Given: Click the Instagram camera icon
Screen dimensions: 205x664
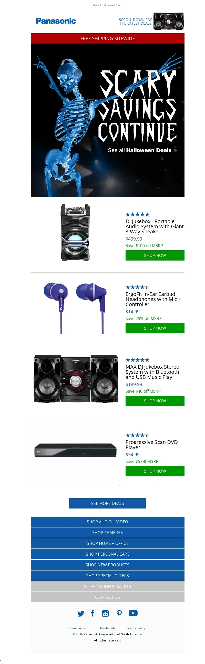Looking at the screenshot, I should (105, 613).
